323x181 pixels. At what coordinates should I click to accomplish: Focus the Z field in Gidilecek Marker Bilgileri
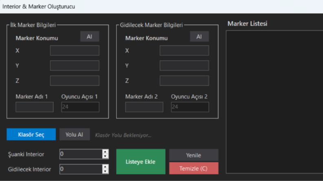pos(184,81)
